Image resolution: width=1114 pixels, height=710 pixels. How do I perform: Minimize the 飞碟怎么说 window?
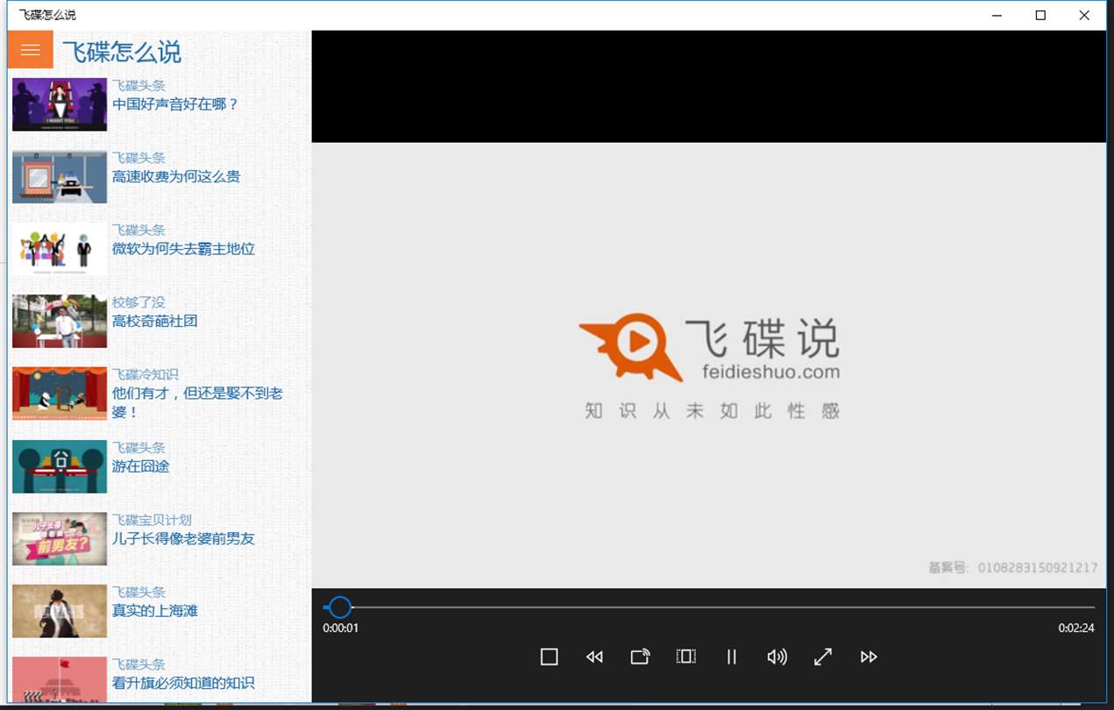(x=997, y=15)
